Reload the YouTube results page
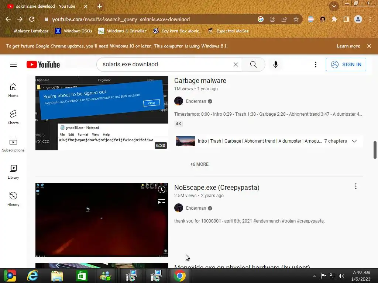Image resolution: width=378 pixels, height=283 pixels. click(32, 19)
